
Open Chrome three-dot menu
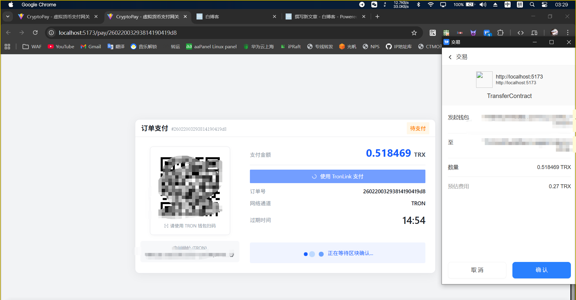click(568, 33)
